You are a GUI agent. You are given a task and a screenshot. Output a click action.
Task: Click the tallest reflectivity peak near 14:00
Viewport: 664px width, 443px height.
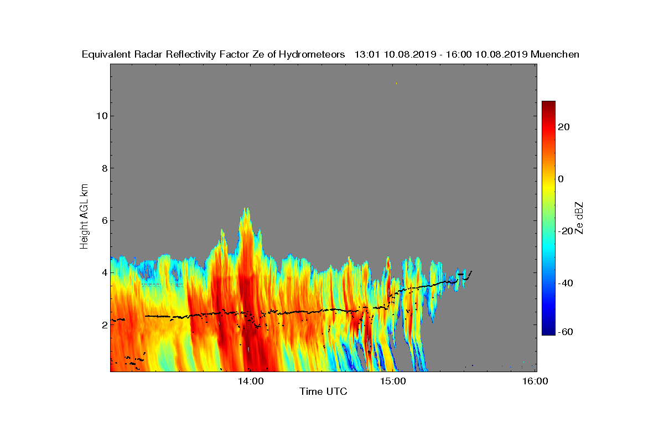[246, 209]
